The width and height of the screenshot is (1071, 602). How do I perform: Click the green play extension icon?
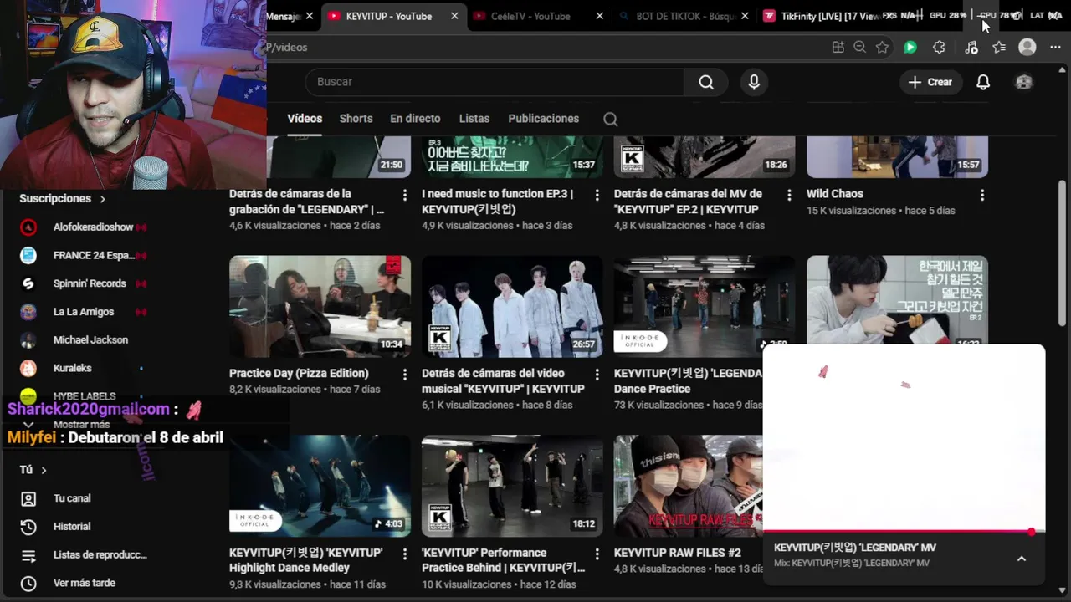click(910, 48)
